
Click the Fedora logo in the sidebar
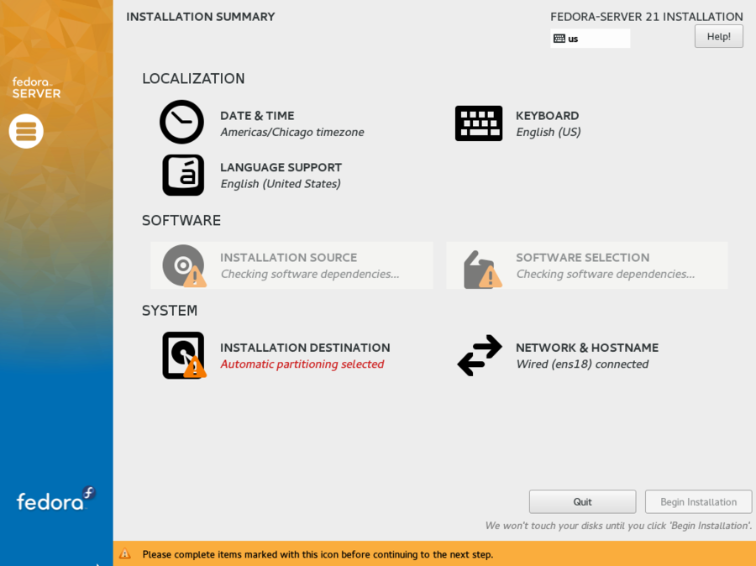point(55,500)
